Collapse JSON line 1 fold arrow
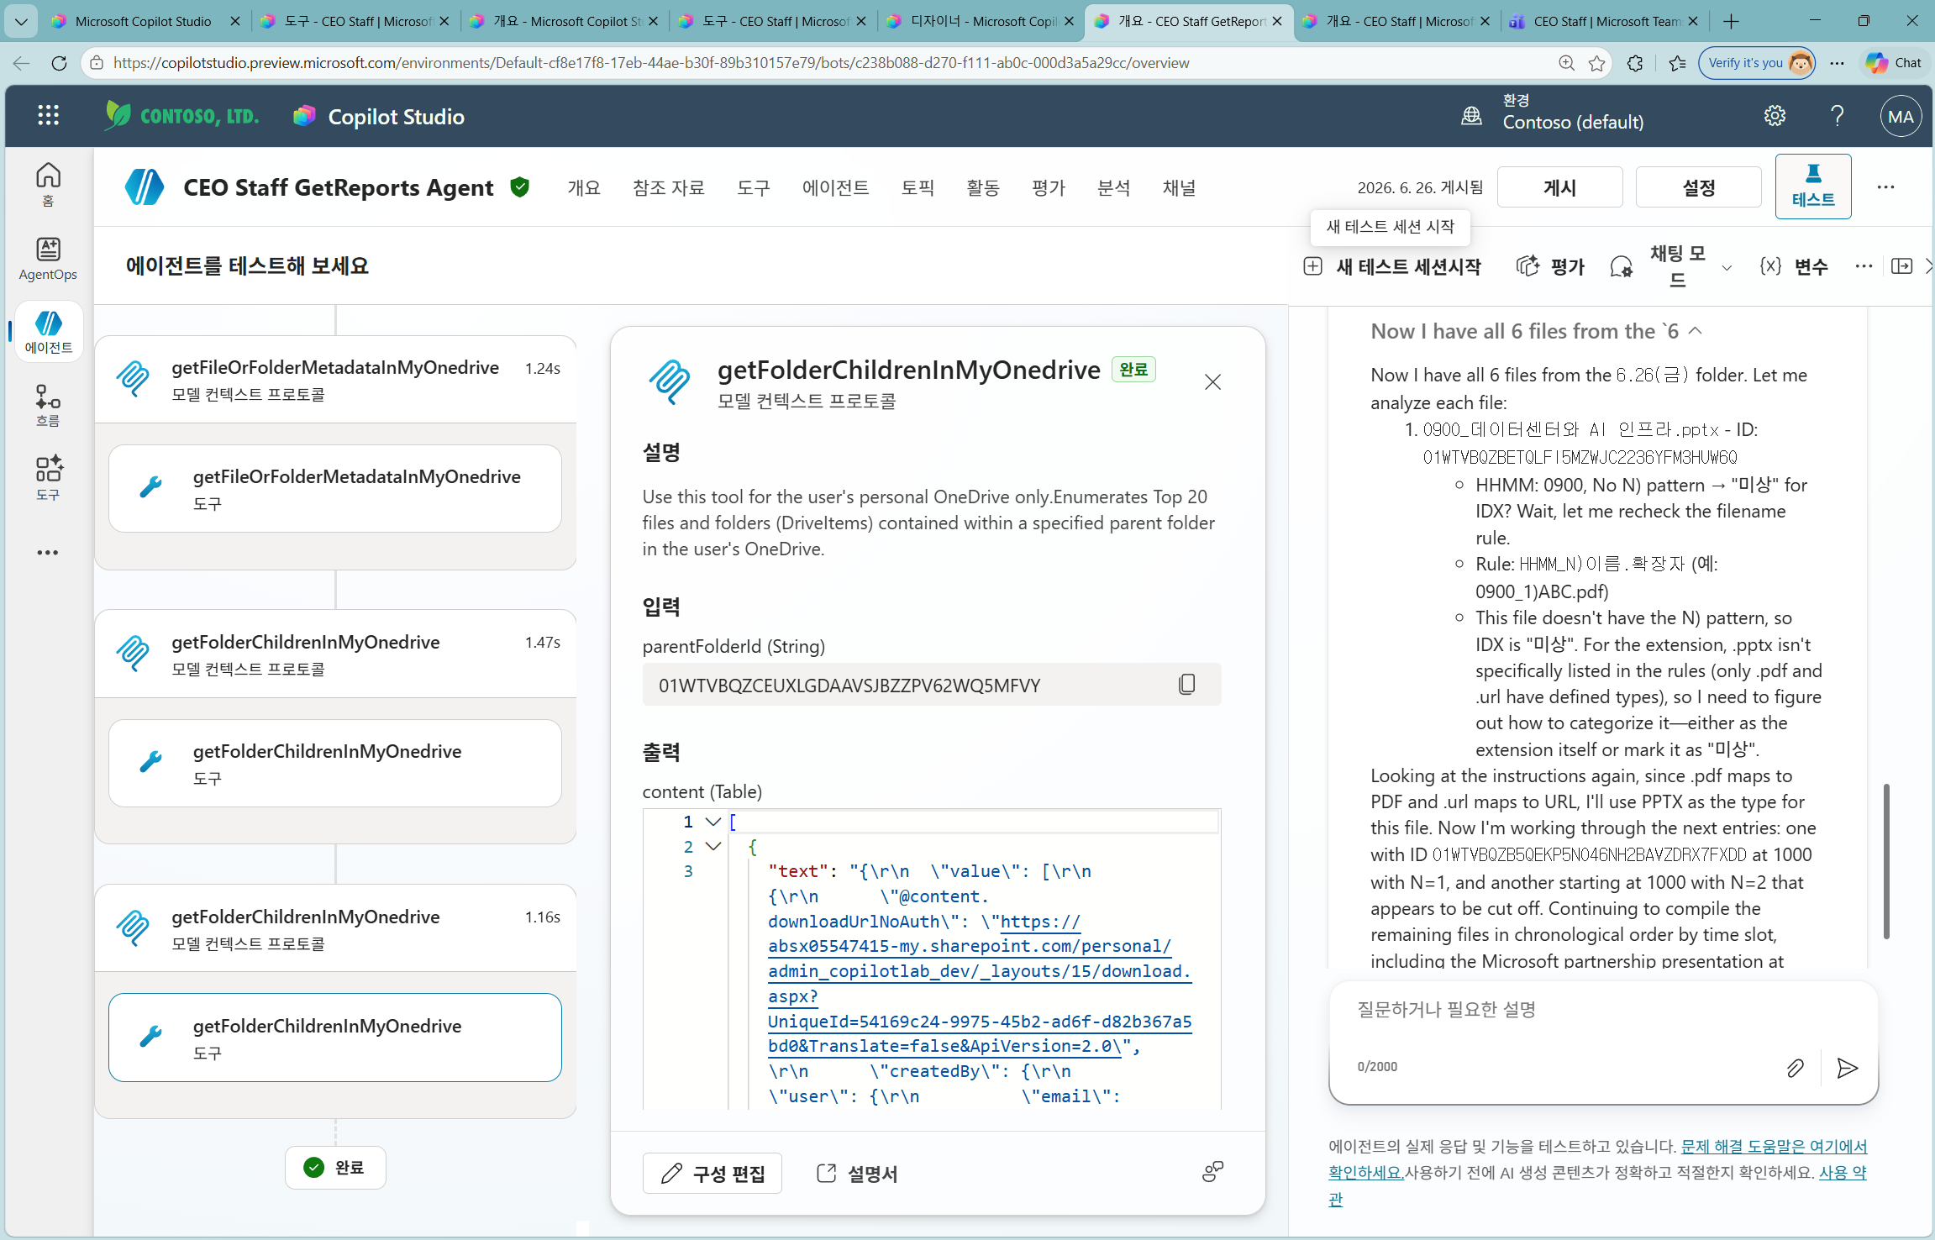This screenshot has width=1935, height=1240. (x=713, y=822)
